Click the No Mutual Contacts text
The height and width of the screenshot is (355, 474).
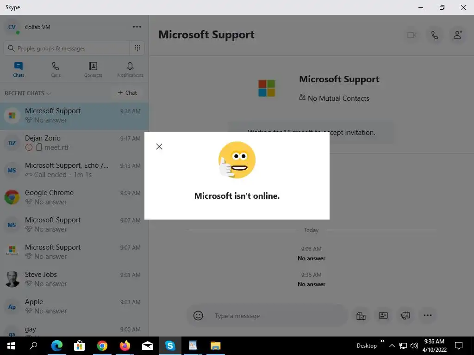[x=338, y=98]
